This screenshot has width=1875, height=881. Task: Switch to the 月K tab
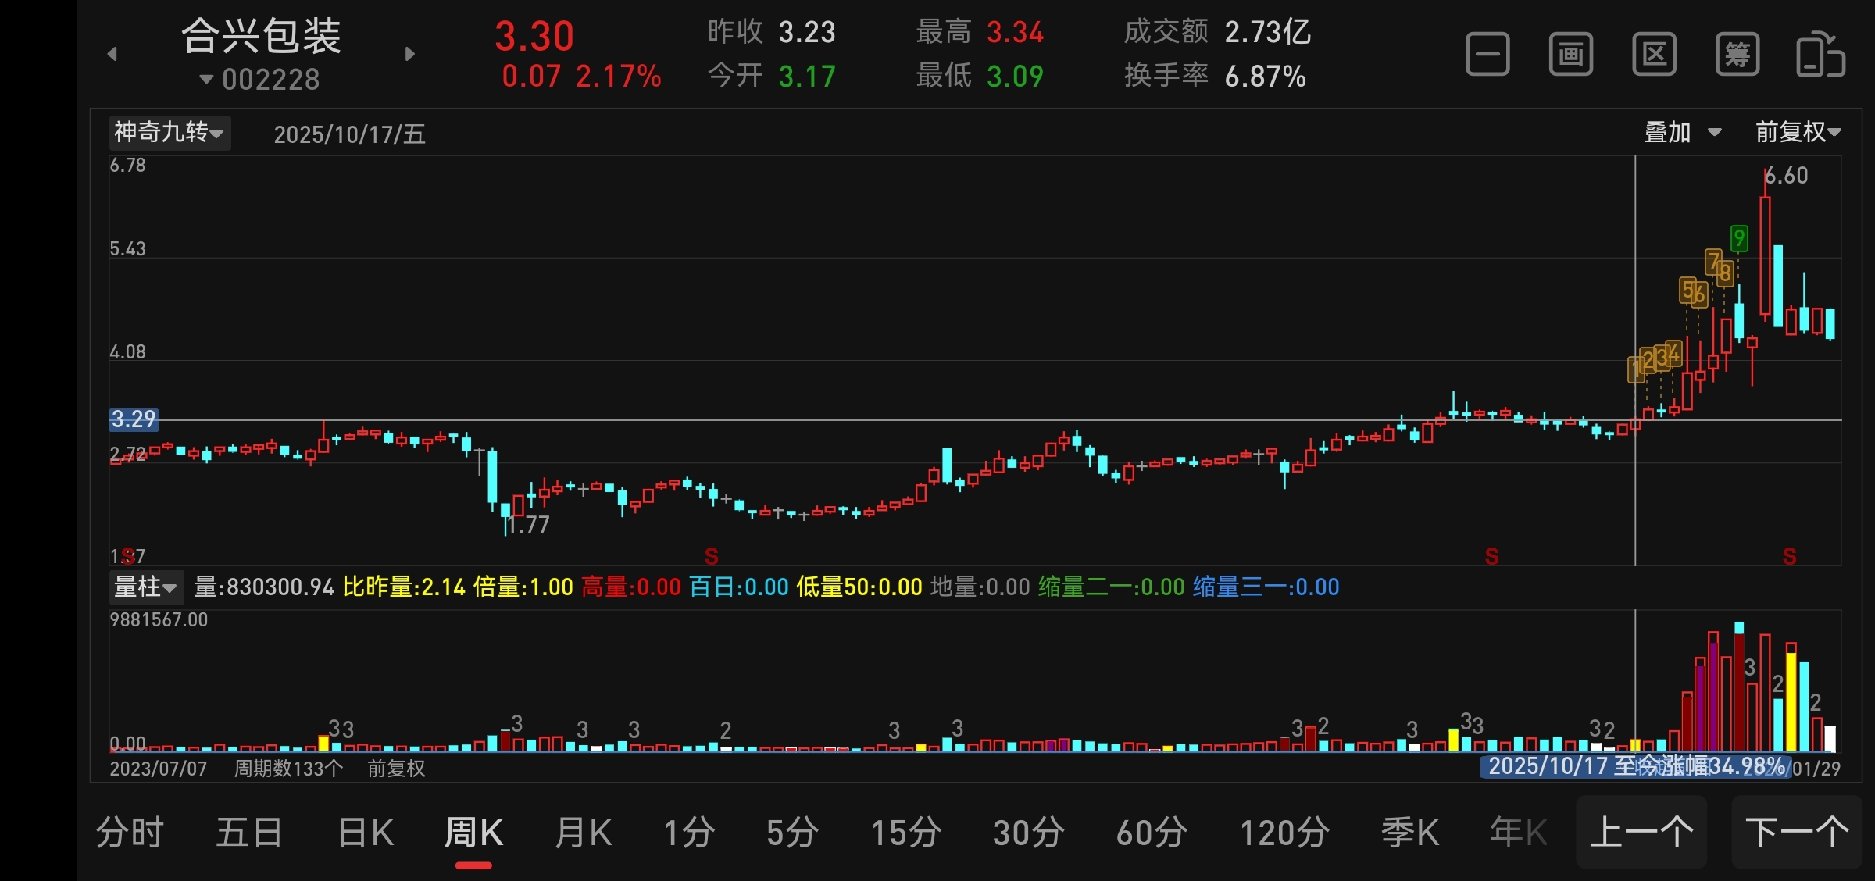pyautogui.click(x=583, y=833)
